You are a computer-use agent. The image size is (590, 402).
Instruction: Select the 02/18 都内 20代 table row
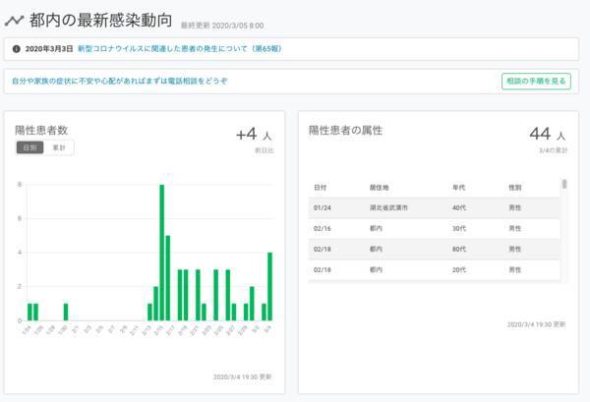434,269
